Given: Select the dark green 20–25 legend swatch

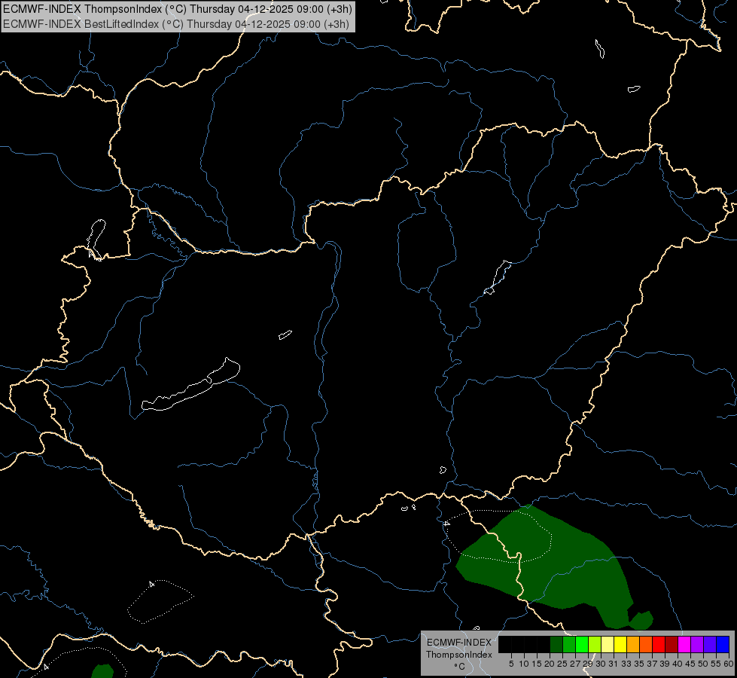Looking at the screenshot, I should tap(556, 645).
